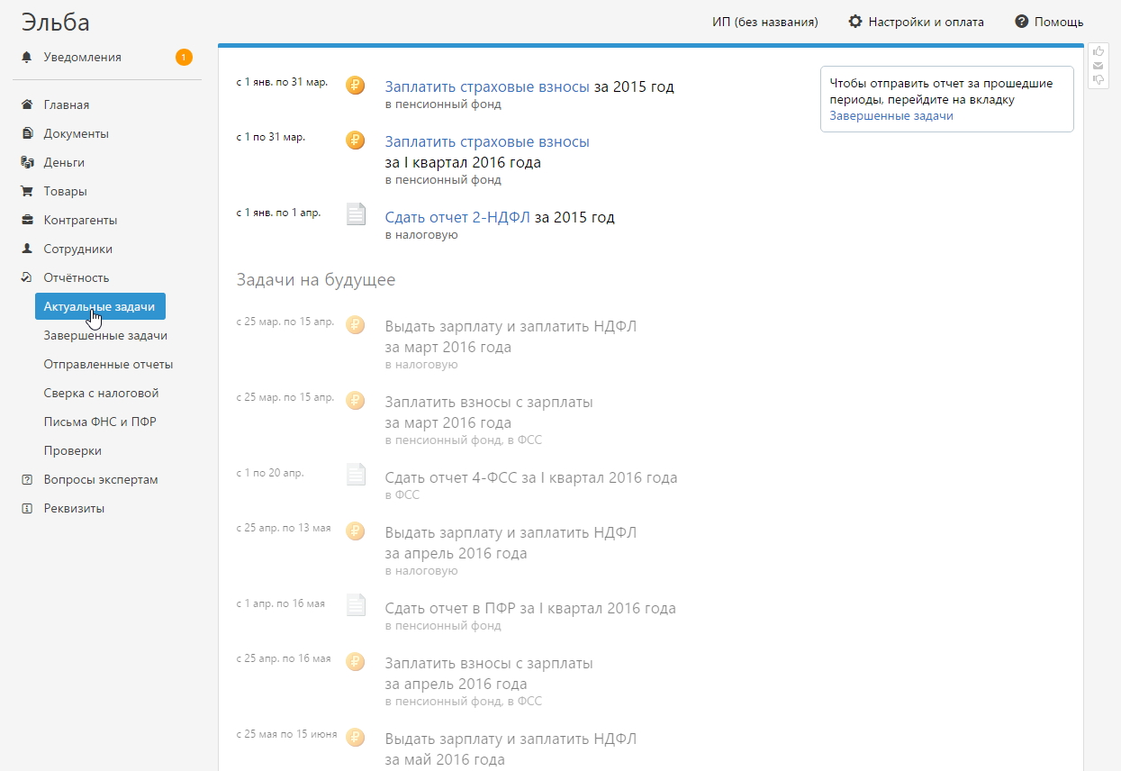This screenshot has width=1121, height=771.
Task: Open Сверка с налоговой submenu
Action: [x=101, y=393]
